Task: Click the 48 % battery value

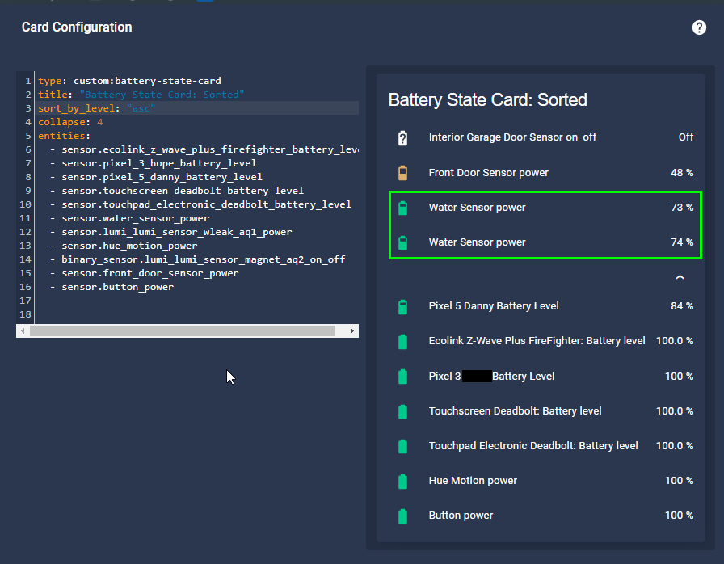Action: (682, 173)
